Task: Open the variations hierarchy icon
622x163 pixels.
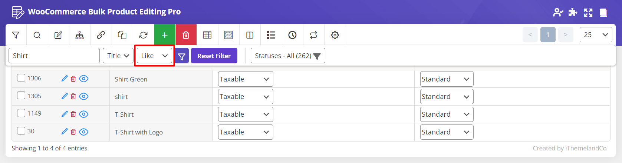Action: pyautogui.click(x=79, y=35)
